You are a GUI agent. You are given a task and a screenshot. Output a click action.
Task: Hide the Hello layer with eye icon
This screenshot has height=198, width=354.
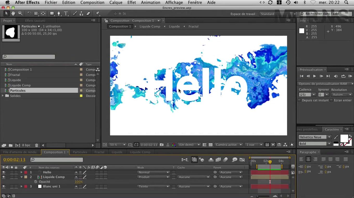(4, 172)
